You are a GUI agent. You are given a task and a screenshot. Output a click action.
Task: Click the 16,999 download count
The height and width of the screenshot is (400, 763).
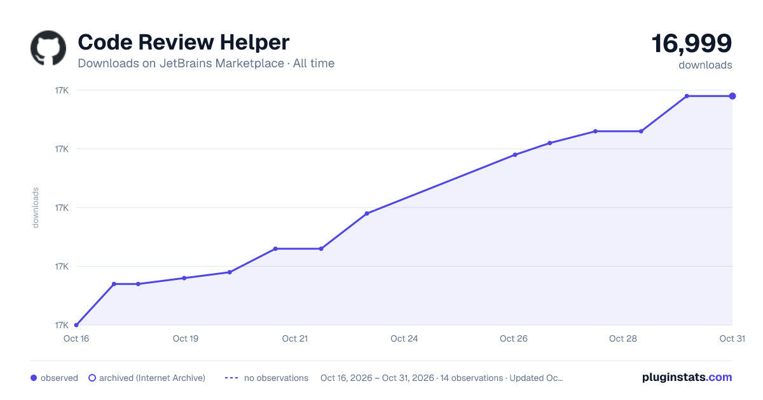692,43
